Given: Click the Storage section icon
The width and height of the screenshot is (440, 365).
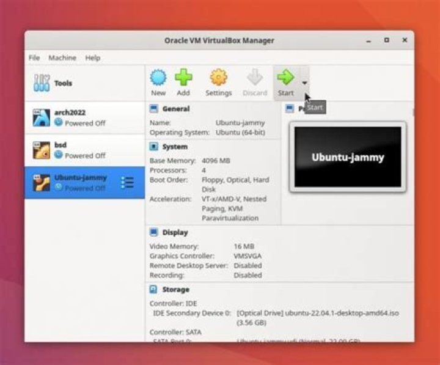Looking at the screenshot, I should tap(153, 289).
